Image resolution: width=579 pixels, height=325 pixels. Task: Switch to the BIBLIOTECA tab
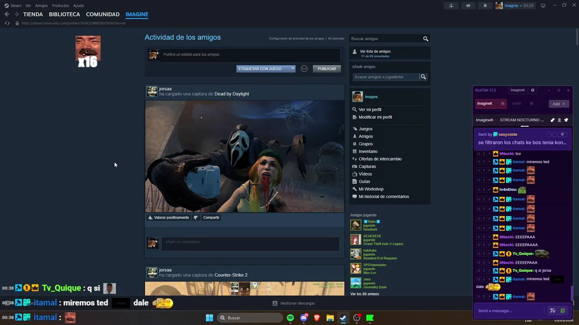(65, 14)
